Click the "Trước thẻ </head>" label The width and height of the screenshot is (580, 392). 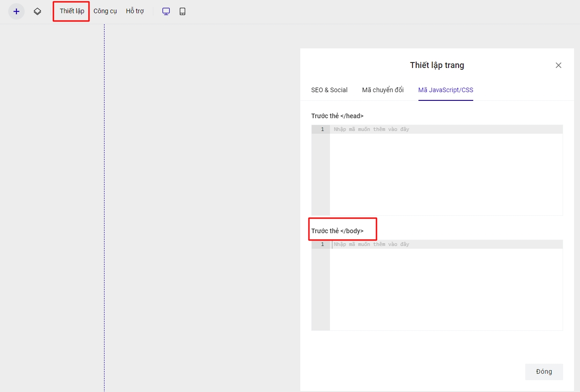coord(337,116)
